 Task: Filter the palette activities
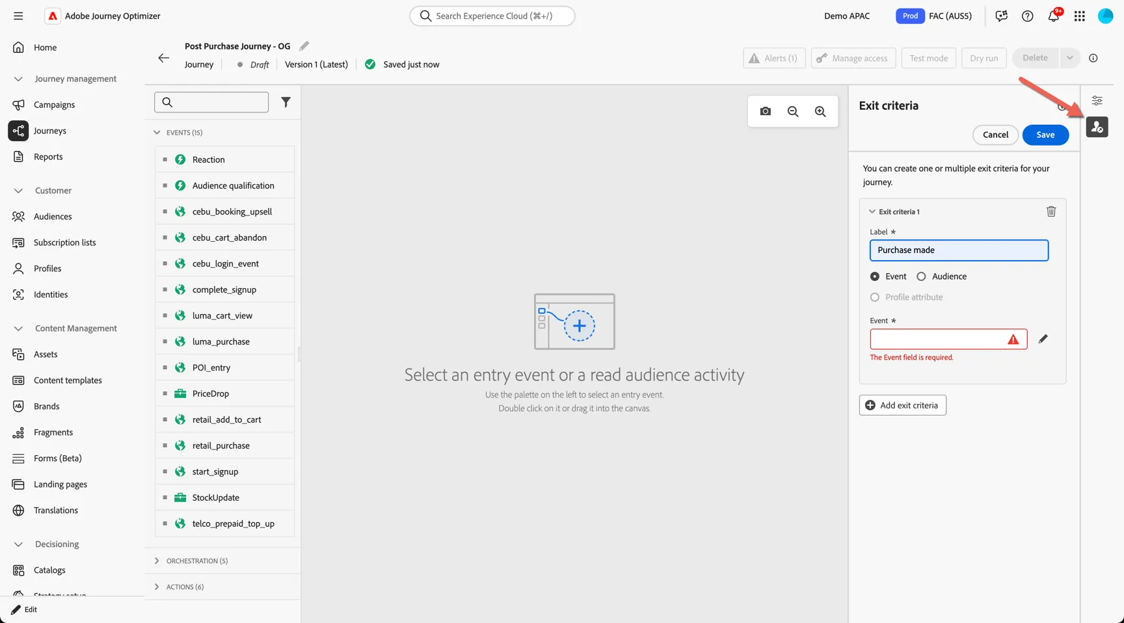(x=286, y=102)
